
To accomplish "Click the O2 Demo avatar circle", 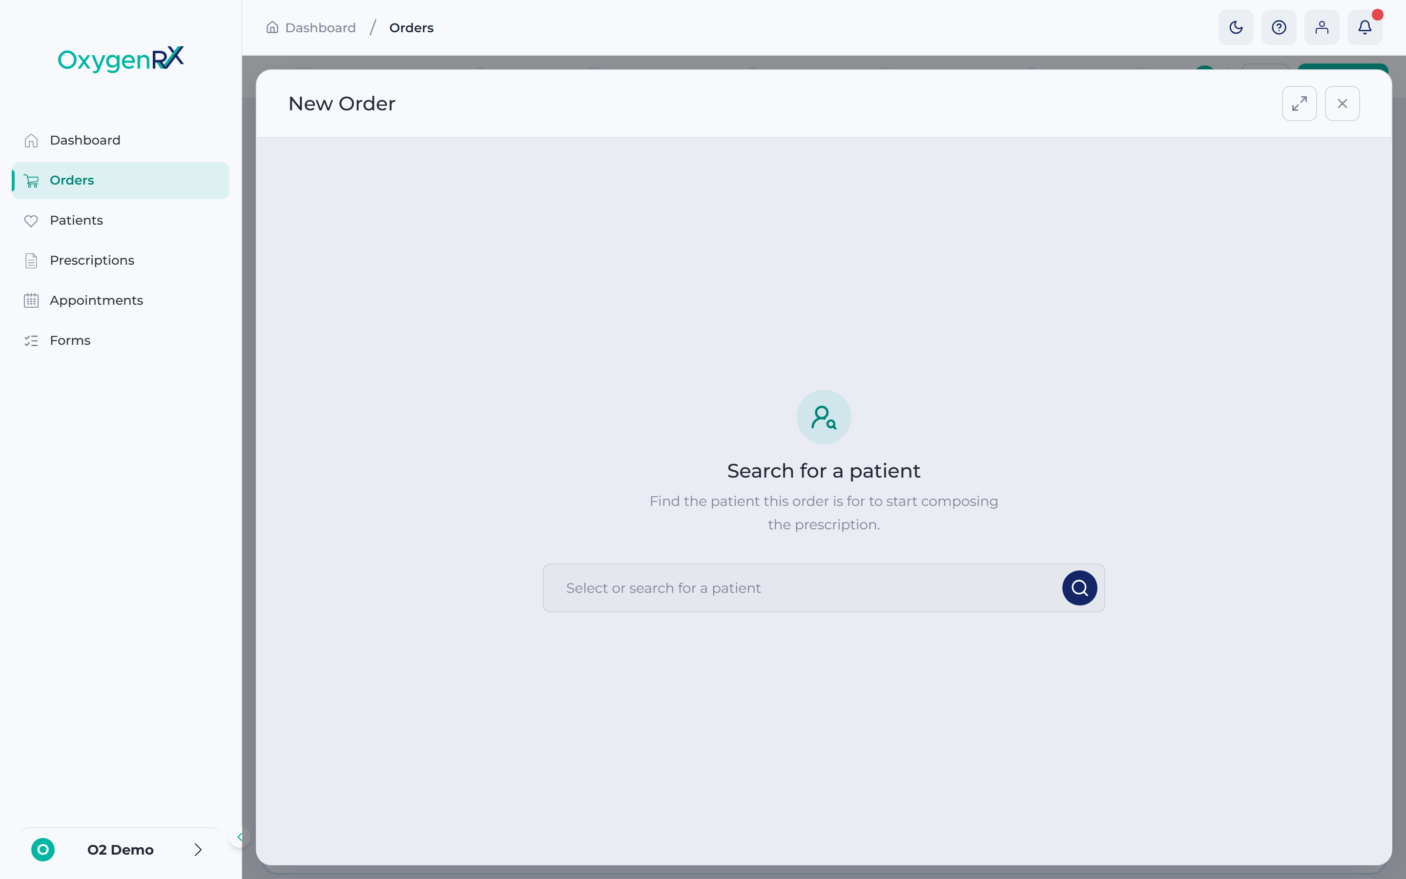I will point(43,849).
